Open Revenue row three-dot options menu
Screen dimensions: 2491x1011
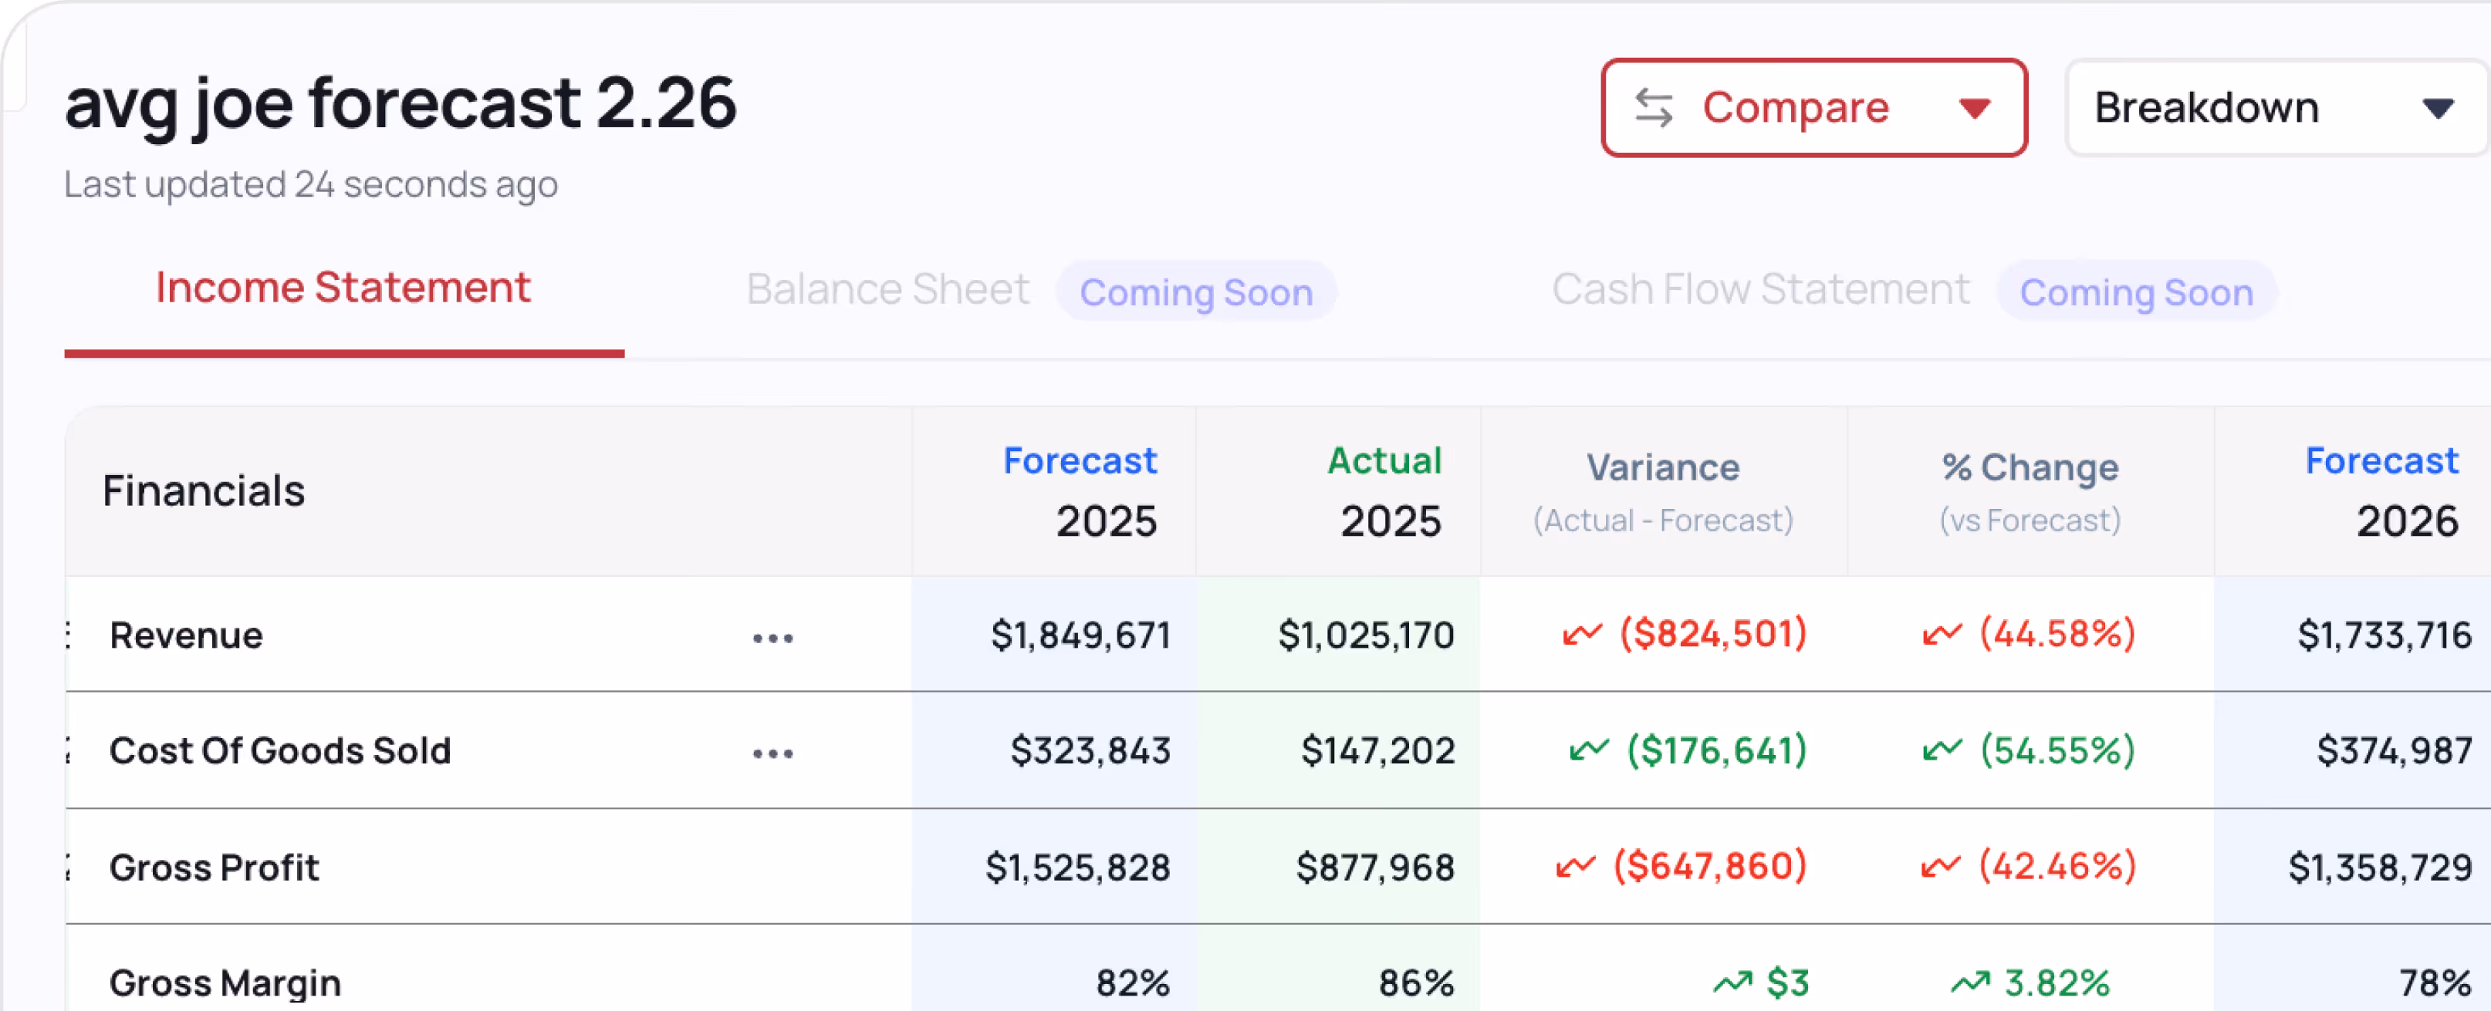[x=772, y=638]
